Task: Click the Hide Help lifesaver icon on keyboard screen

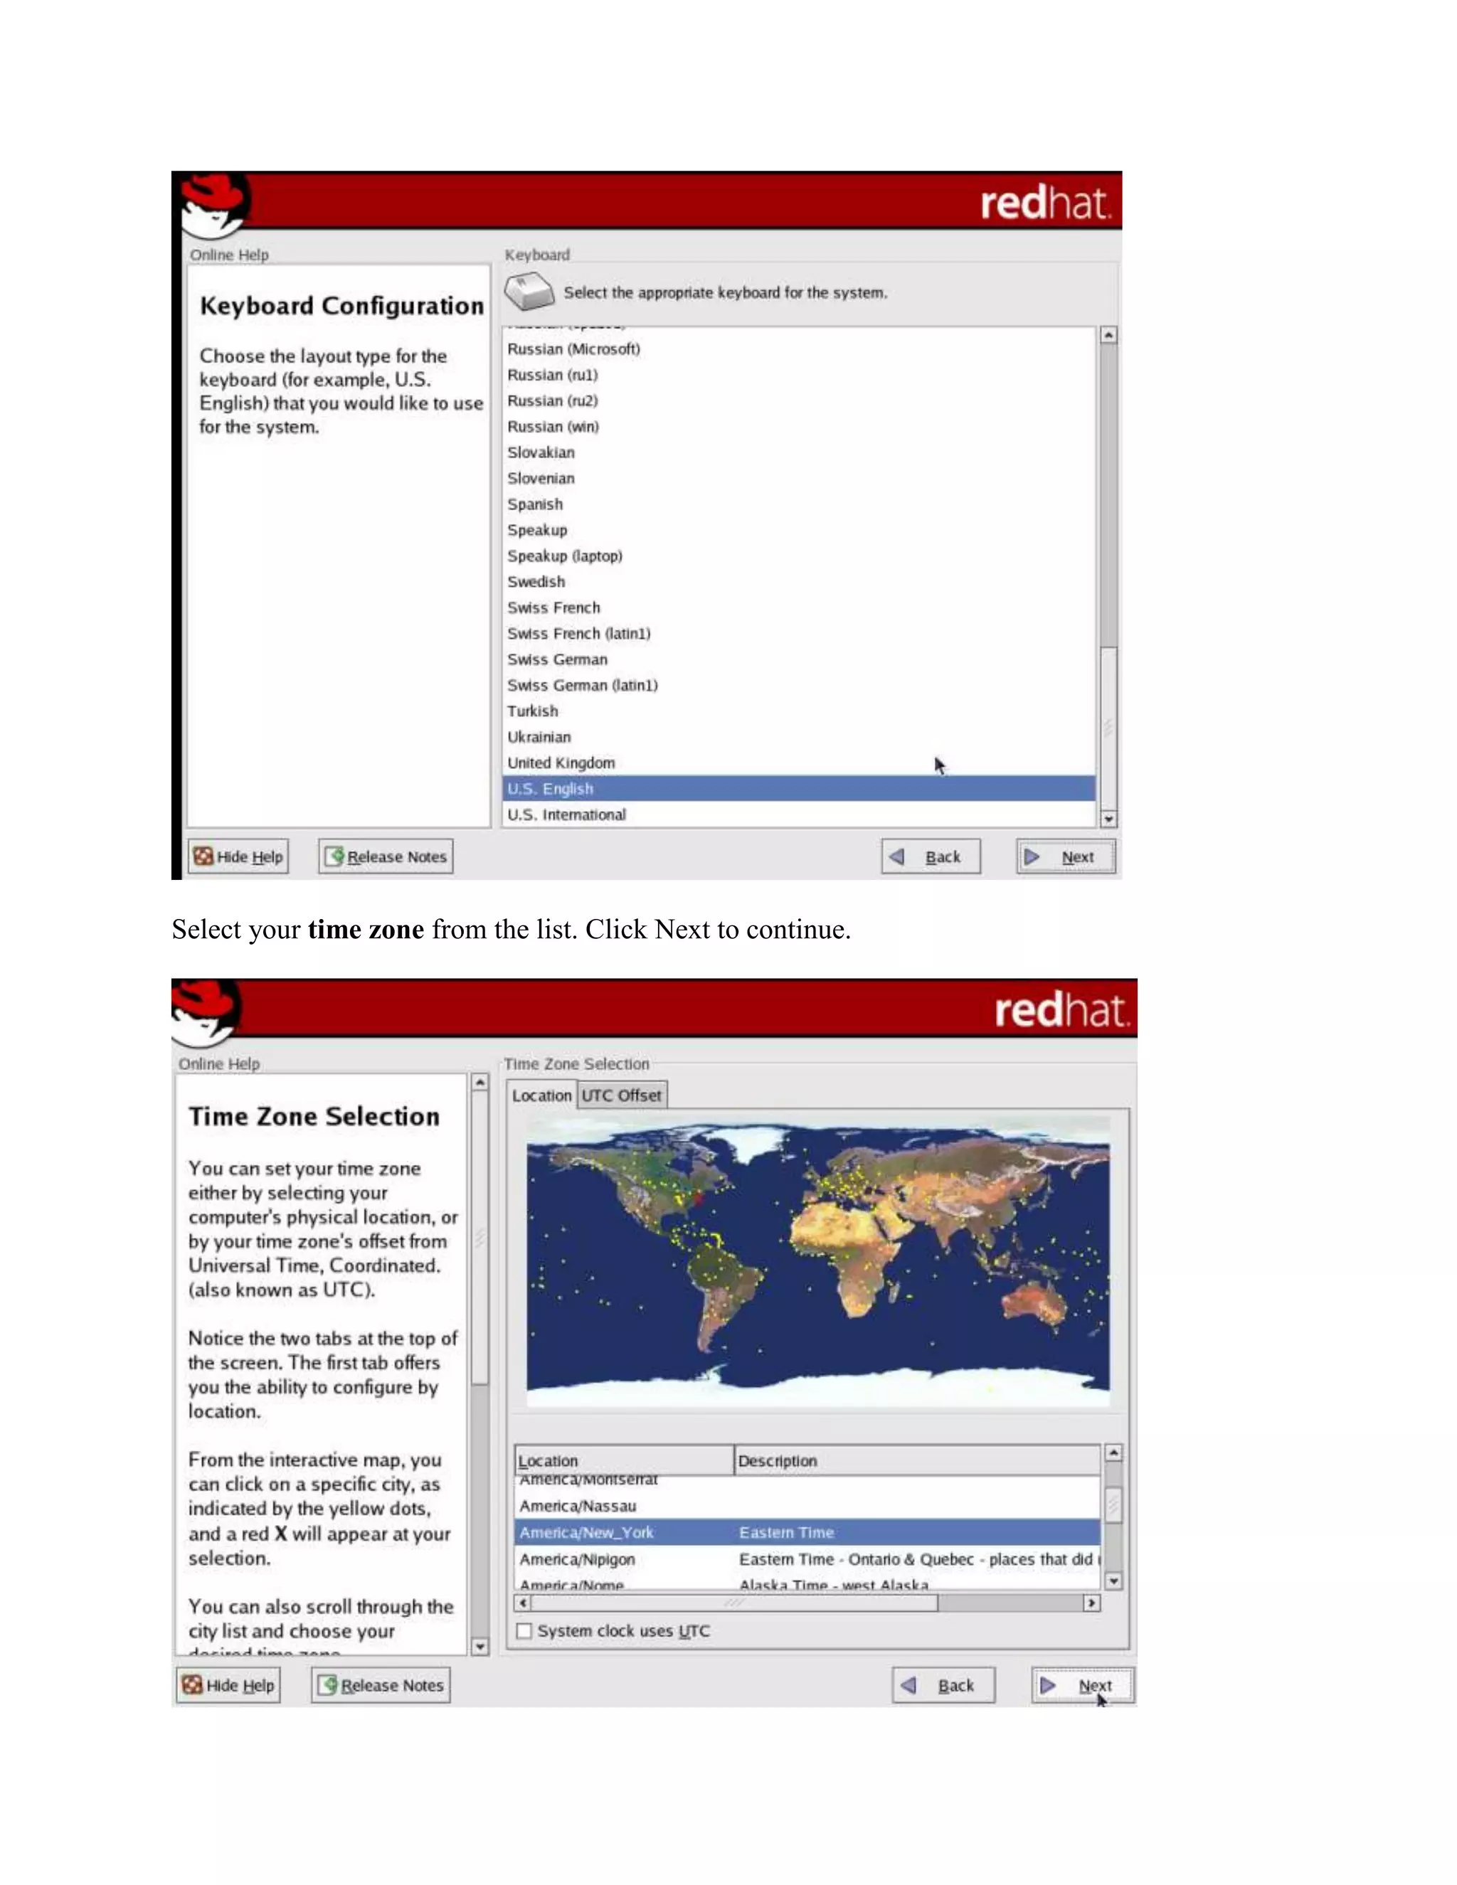Action: coord(203,856)
